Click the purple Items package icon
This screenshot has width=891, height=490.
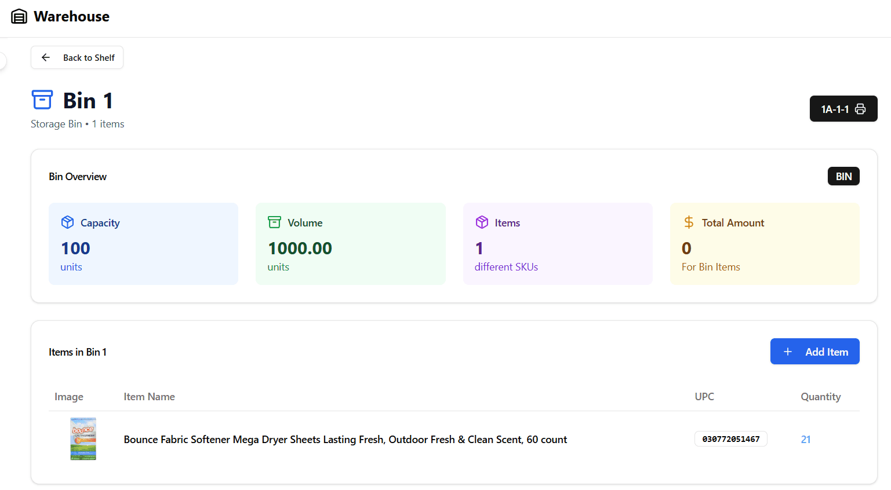coord(482,222)
